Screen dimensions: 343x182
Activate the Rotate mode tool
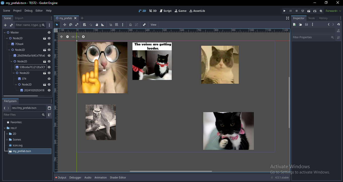71,25
